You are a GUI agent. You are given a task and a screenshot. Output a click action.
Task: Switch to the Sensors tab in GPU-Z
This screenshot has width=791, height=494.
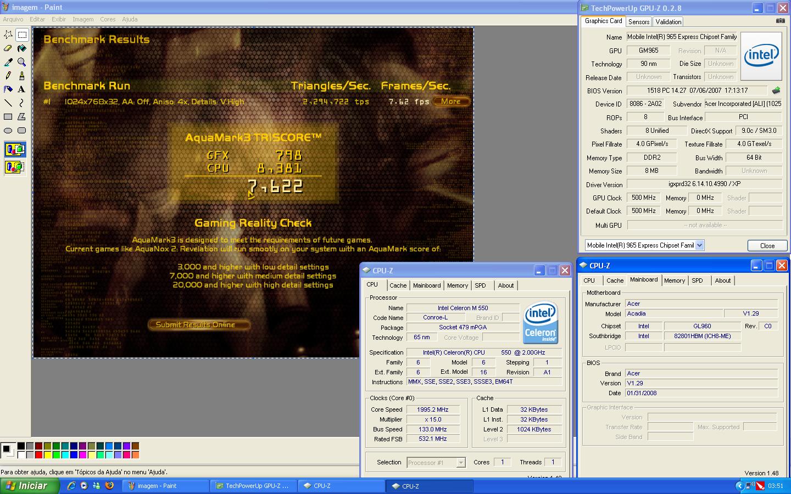(639, 22)
